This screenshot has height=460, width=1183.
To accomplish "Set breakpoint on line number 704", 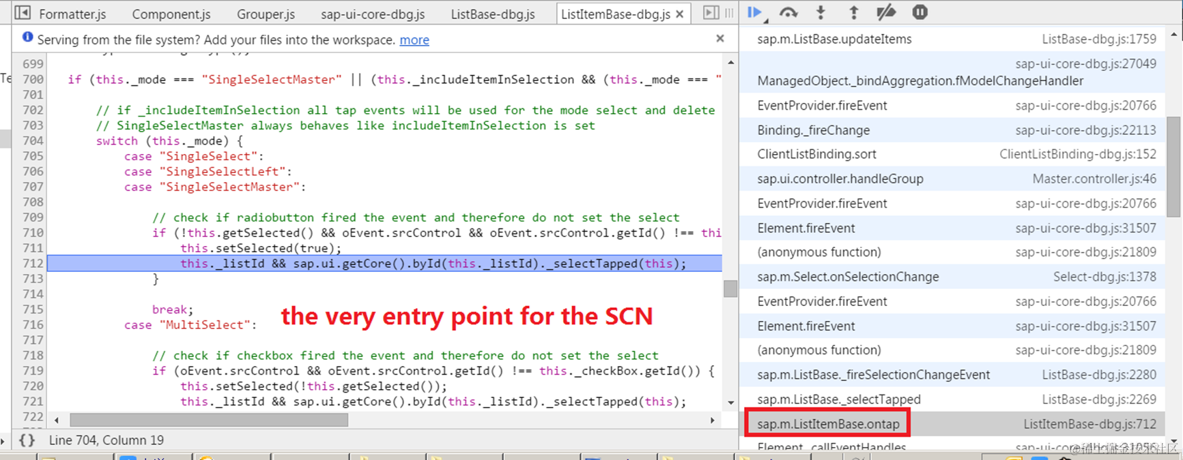I will click(x=33, y=140).
